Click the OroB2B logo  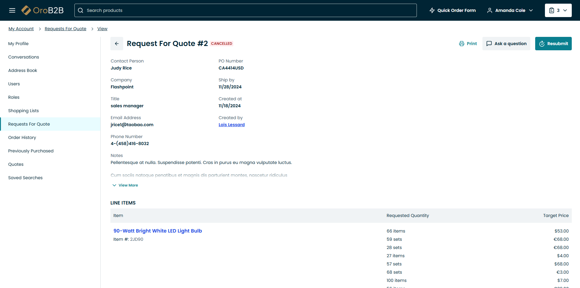pyautogui.click(x=43, y=10)
